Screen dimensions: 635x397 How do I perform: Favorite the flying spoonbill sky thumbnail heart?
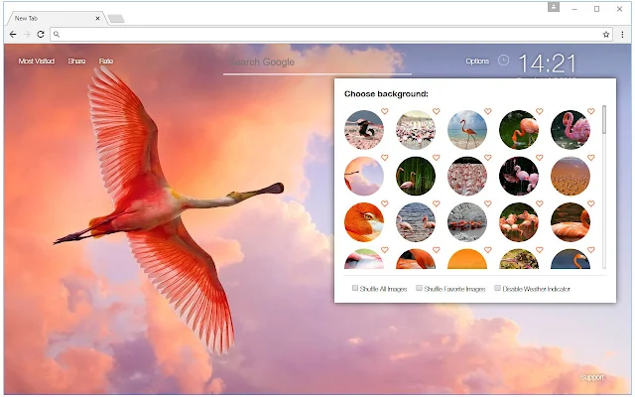385,157
